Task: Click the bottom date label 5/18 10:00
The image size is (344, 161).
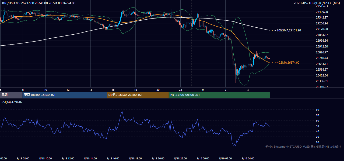Action: pyautogui.click(x=45, y=159)
